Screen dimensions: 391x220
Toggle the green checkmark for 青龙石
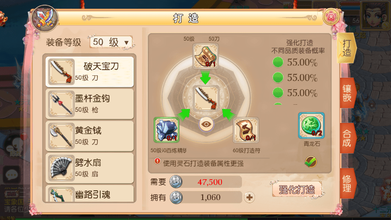(x=311, y=162)
